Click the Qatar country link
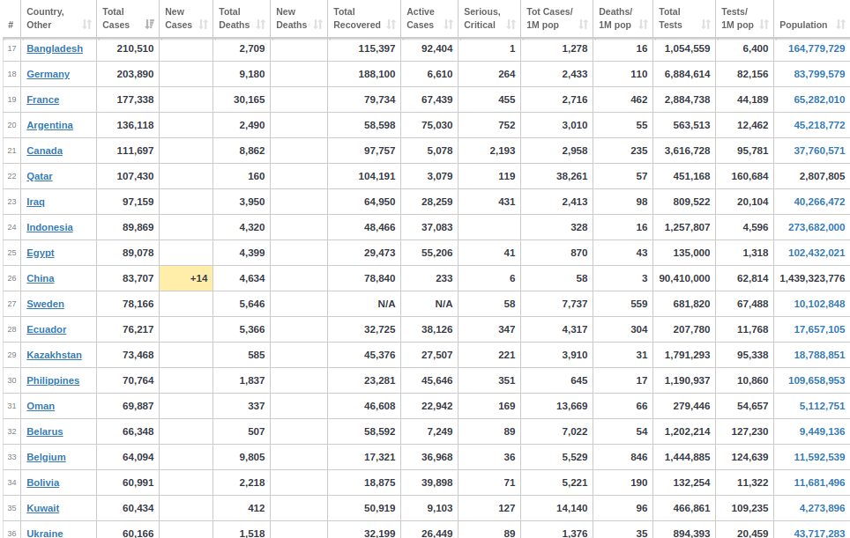 click(x=40, y=176)
